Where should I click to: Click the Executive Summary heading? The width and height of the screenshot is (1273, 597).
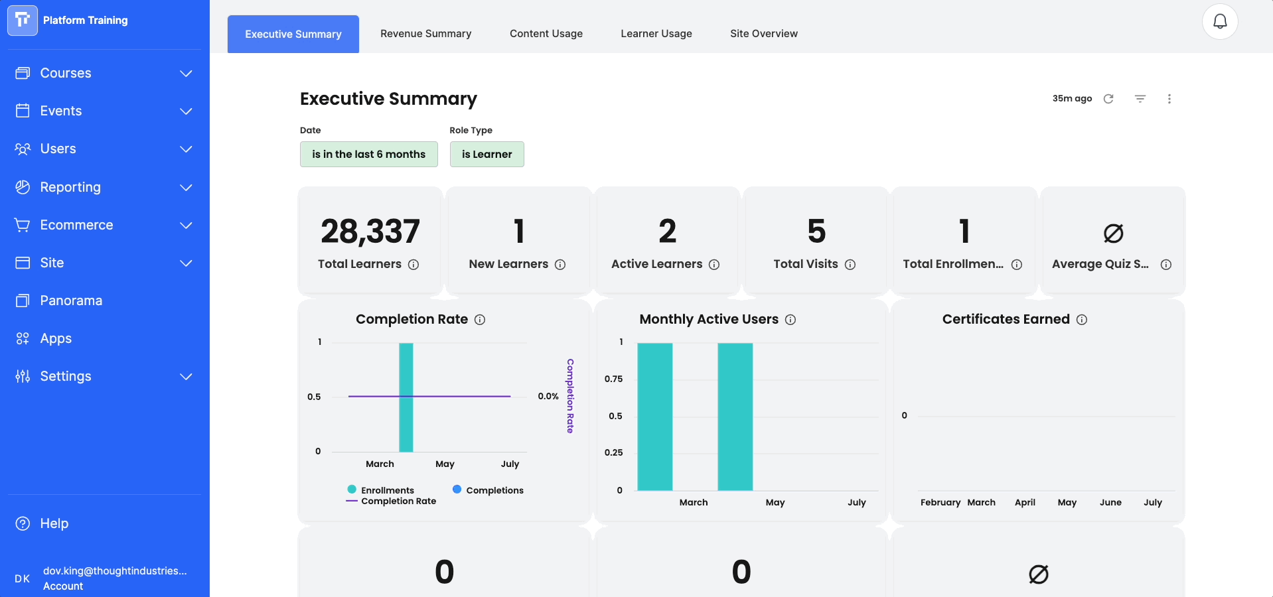pos(388,99)
